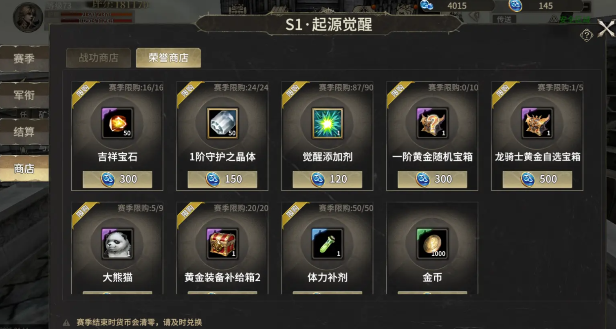Select the 大熊猫 panda icon
616x329 pixels.
[117, 244]
